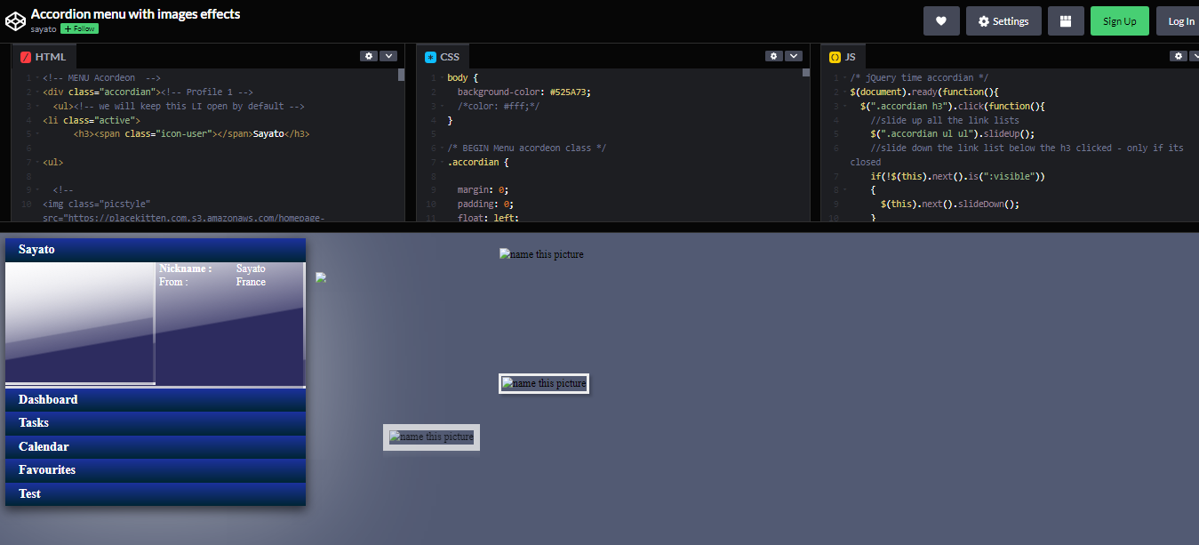Toggle following sayato with the Follow button
The height and width of the screenshot is (545, 1199).
pos(78,28)
